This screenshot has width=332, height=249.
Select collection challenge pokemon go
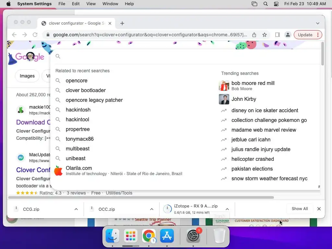tap(269, 120)
